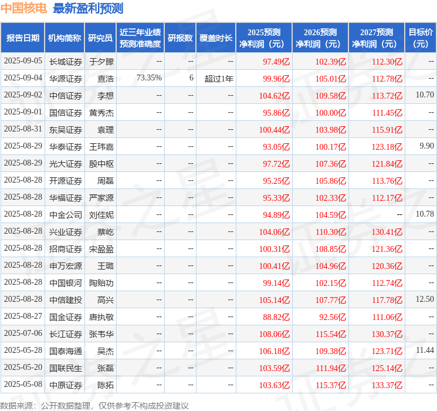
Task: Click 国联民生 2027 forecast 125.14亿
Action: coord(387,368)
